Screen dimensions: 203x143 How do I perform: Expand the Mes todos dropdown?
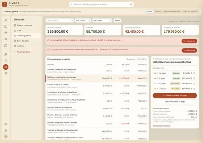pyautogui.click(x=102, y=20)
